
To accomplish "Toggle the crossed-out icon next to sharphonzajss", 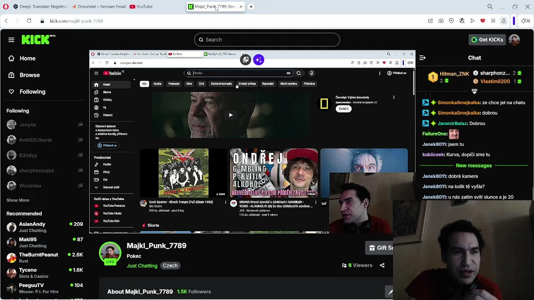I will (80, 170).
